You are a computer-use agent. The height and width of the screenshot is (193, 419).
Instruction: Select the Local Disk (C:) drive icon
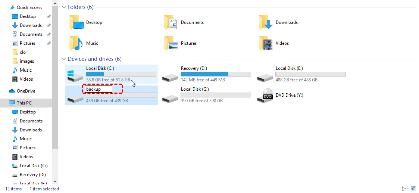75,74
